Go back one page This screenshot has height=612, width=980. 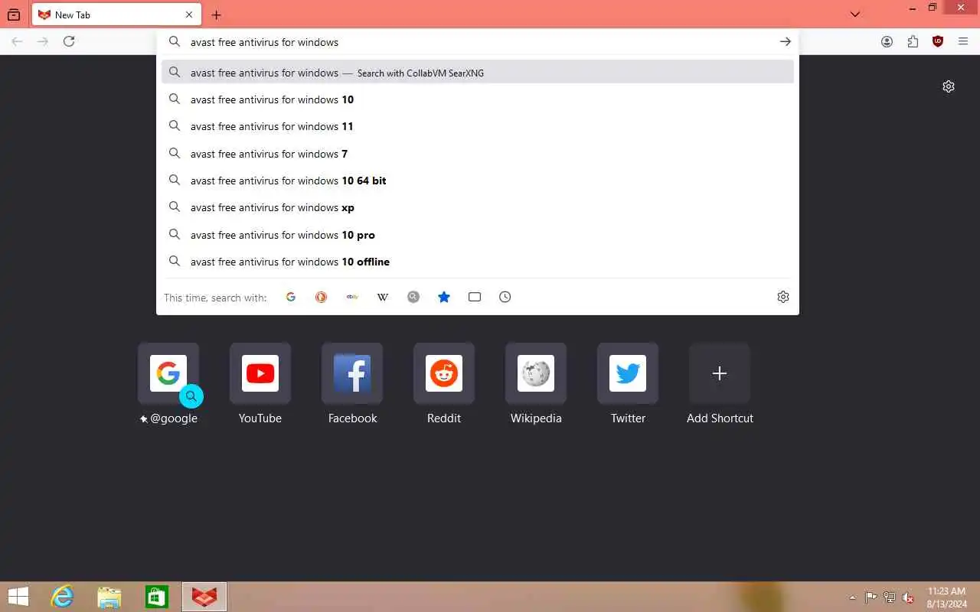coord(17,41)
